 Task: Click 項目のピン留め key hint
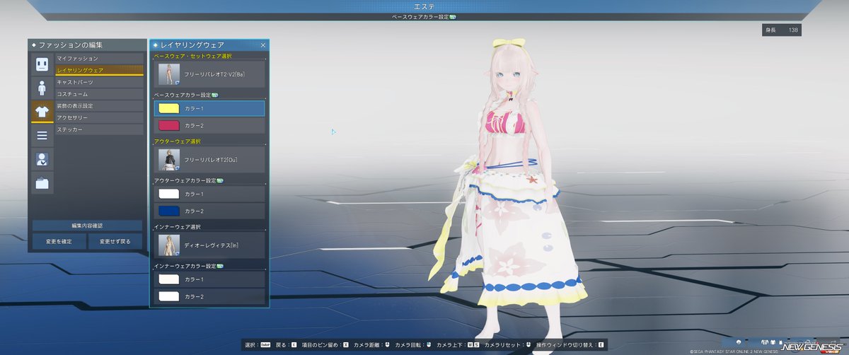point(325,344)
